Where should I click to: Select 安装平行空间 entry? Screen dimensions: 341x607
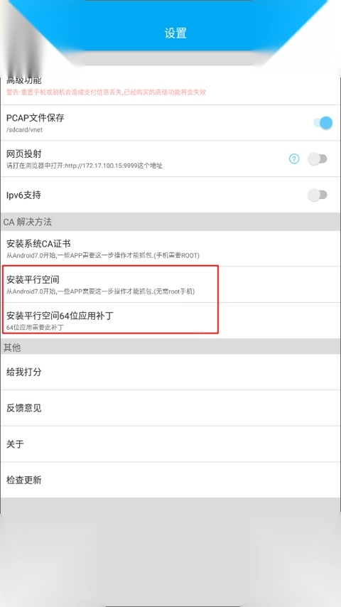(x=170, y=284)
